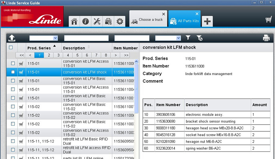Add item 1153611004 row to cart
This screenshot has height=159, width=275.
tap(21, 89)
